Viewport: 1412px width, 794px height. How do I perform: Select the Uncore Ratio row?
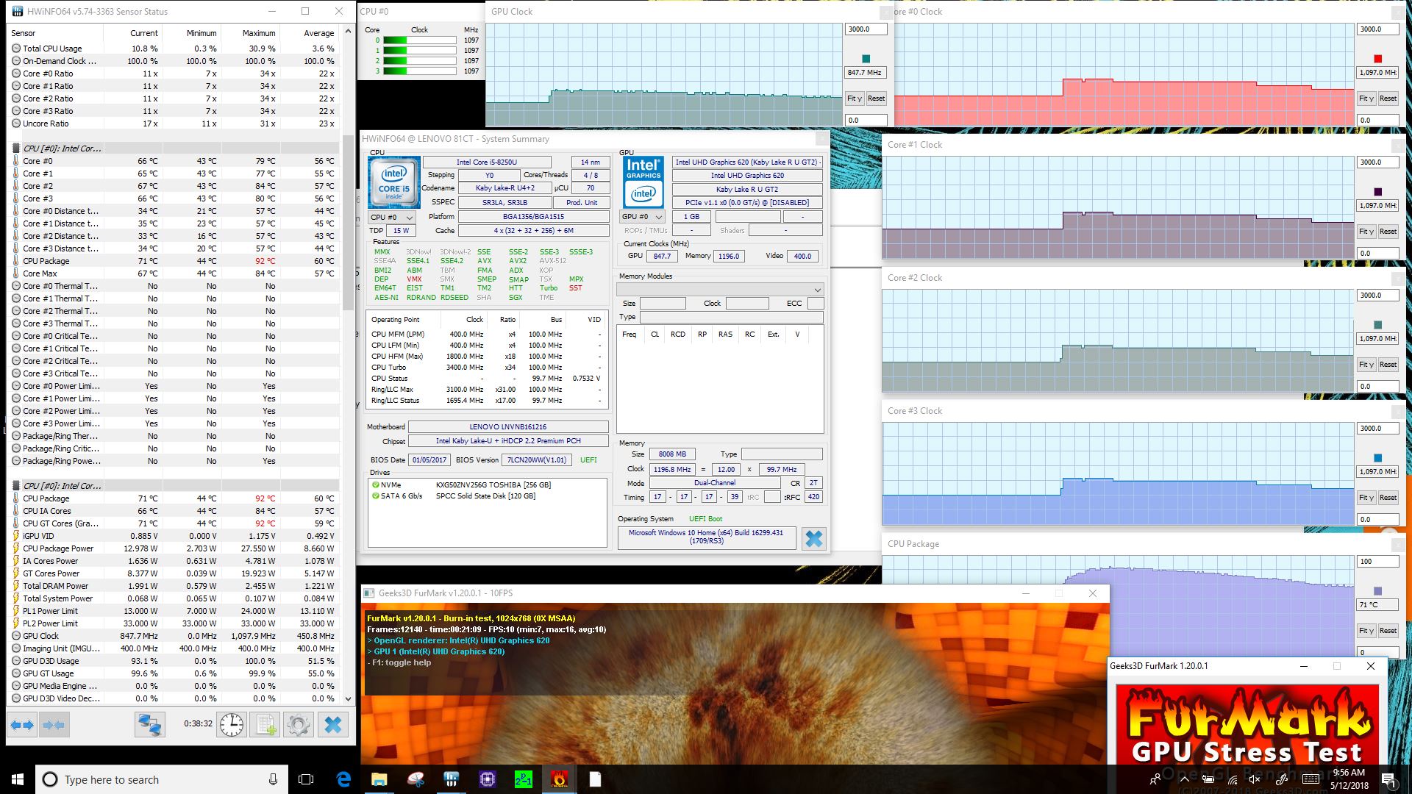[x=175, y=124]
